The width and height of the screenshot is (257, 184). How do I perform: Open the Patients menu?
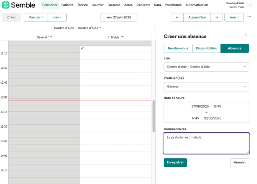pos(67,5)
